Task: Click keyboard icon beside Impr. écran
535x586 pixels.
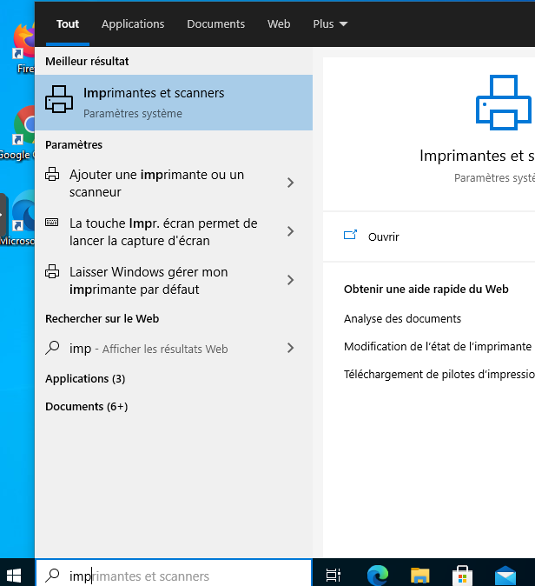Action: coord(51,223)
